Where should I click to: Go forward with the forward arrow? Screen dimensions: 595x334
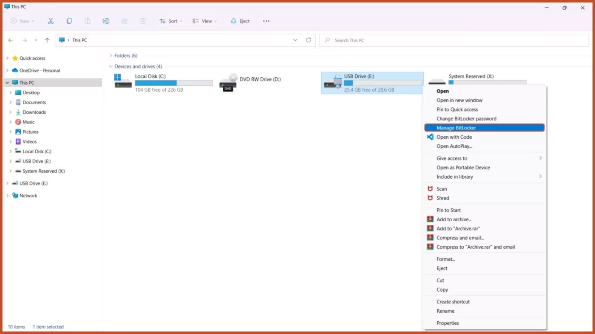pos(25,40)
